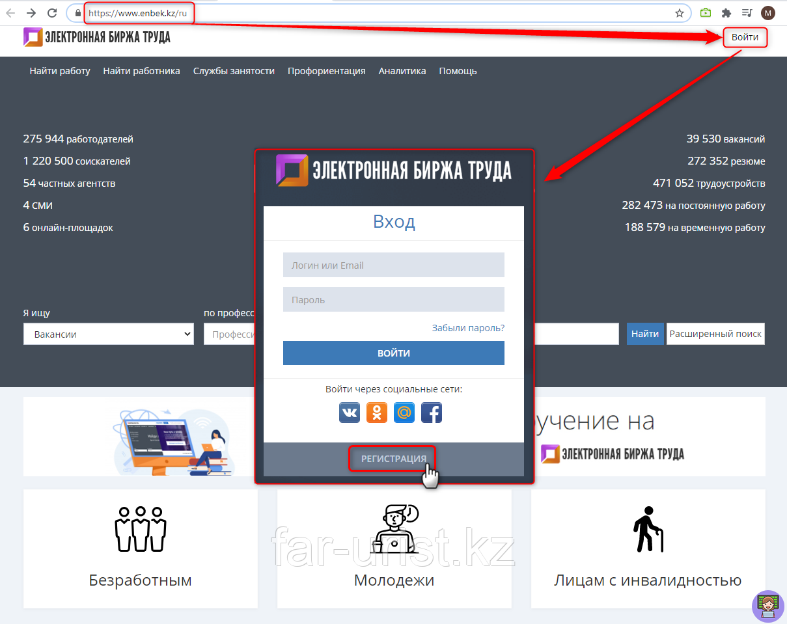787x624 pixels.
Task: Follow the Забыли пароль? link
Action: (468, 328)
